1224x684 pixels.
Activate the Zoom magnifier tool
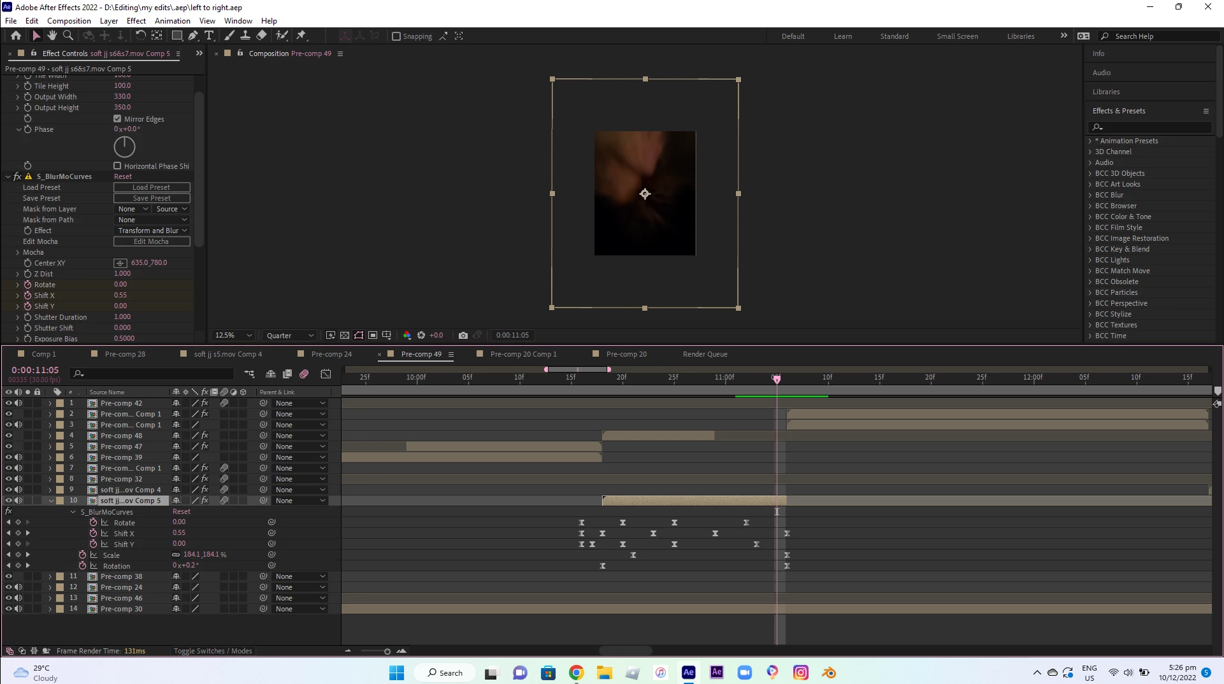[x=68, y=36]
